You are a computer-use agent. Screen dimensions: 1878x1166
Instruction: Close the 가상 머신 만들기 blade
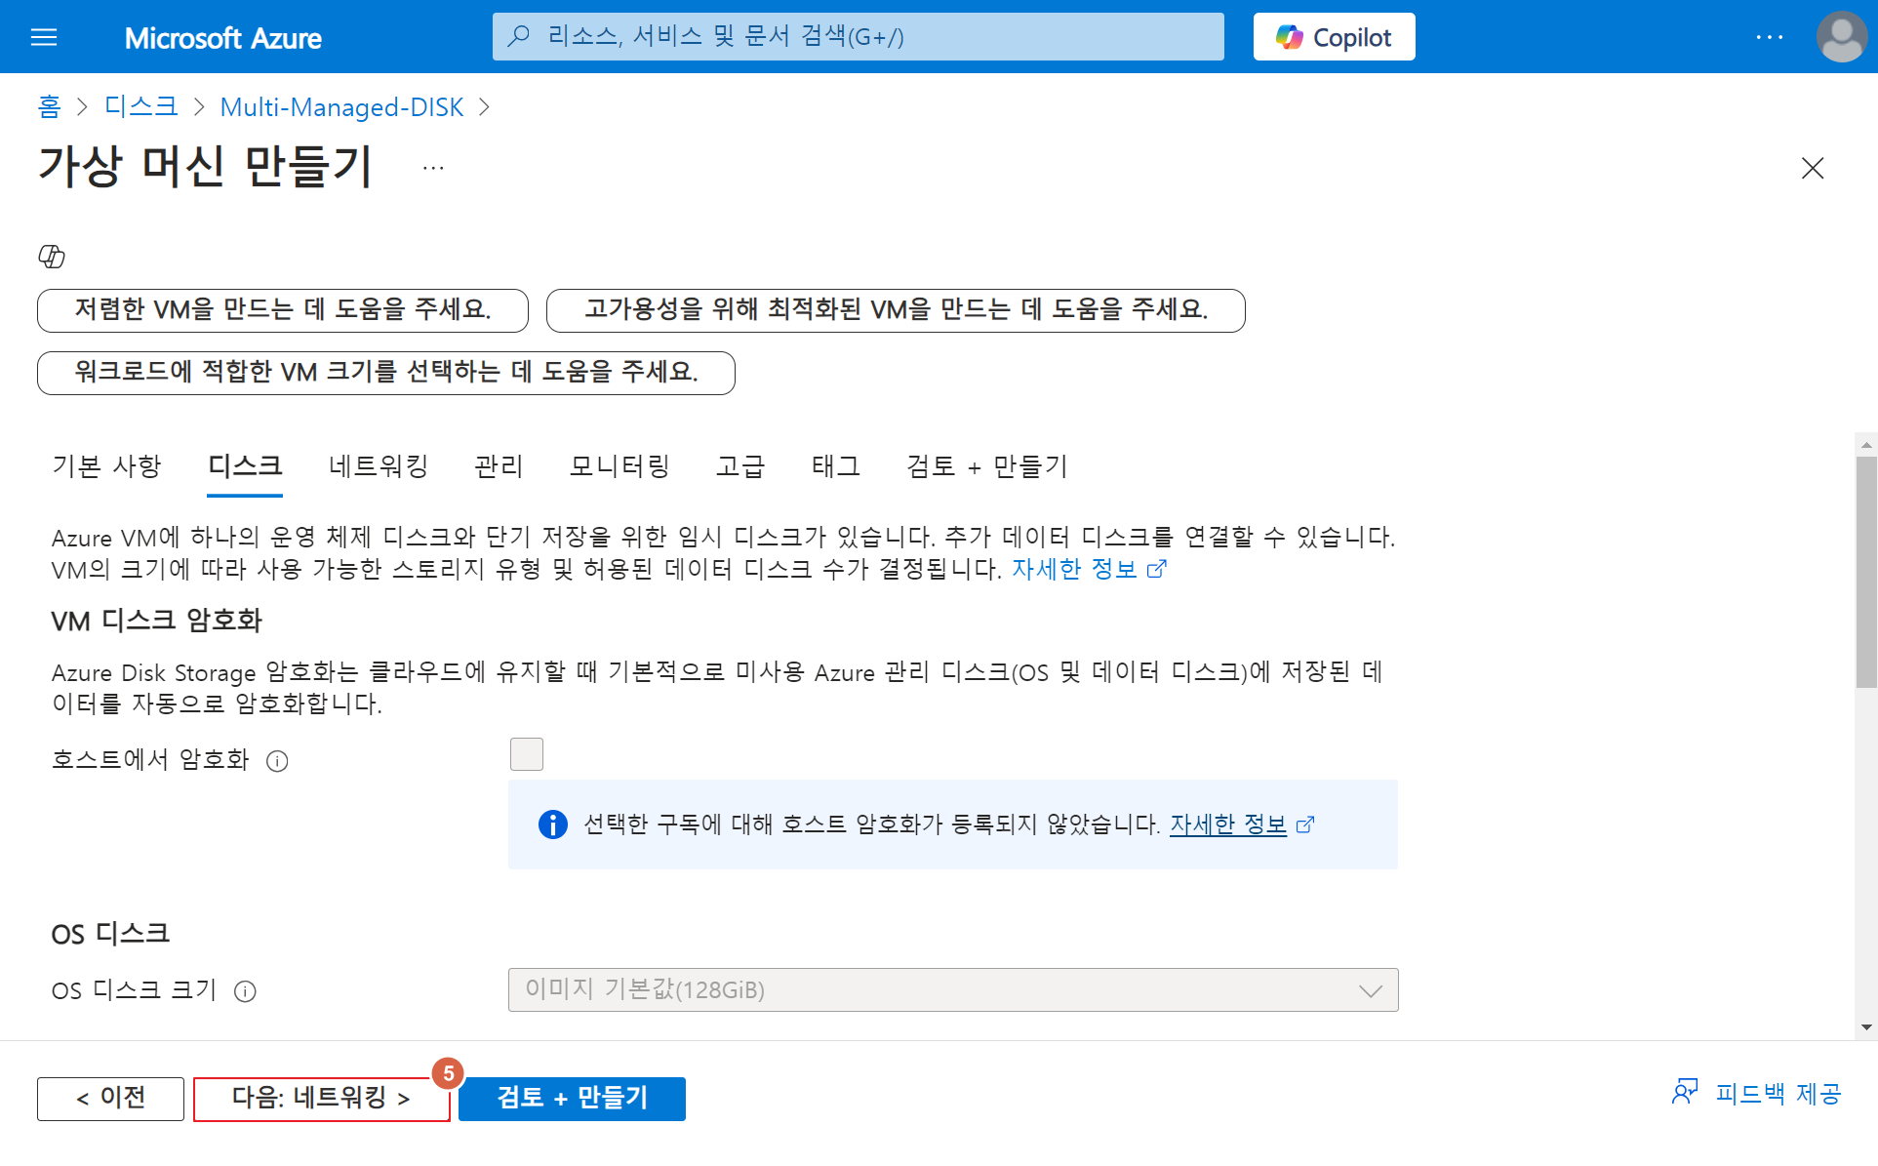pyautogui.click(x=1812, y=168)
